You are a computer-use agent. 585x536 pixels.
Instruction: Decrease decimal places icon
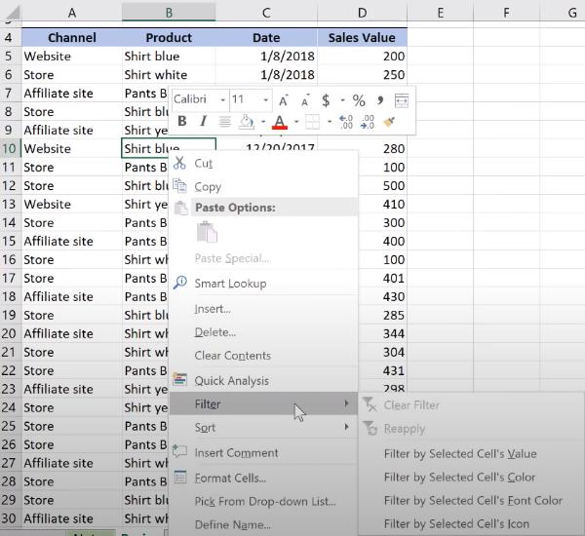[x=368, y=122]
